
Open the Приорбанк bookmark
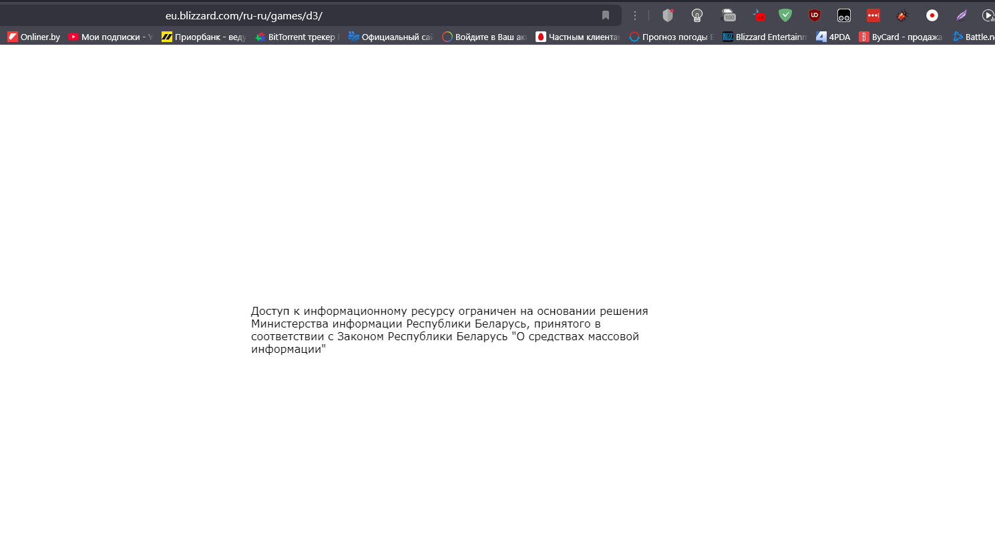204,37
